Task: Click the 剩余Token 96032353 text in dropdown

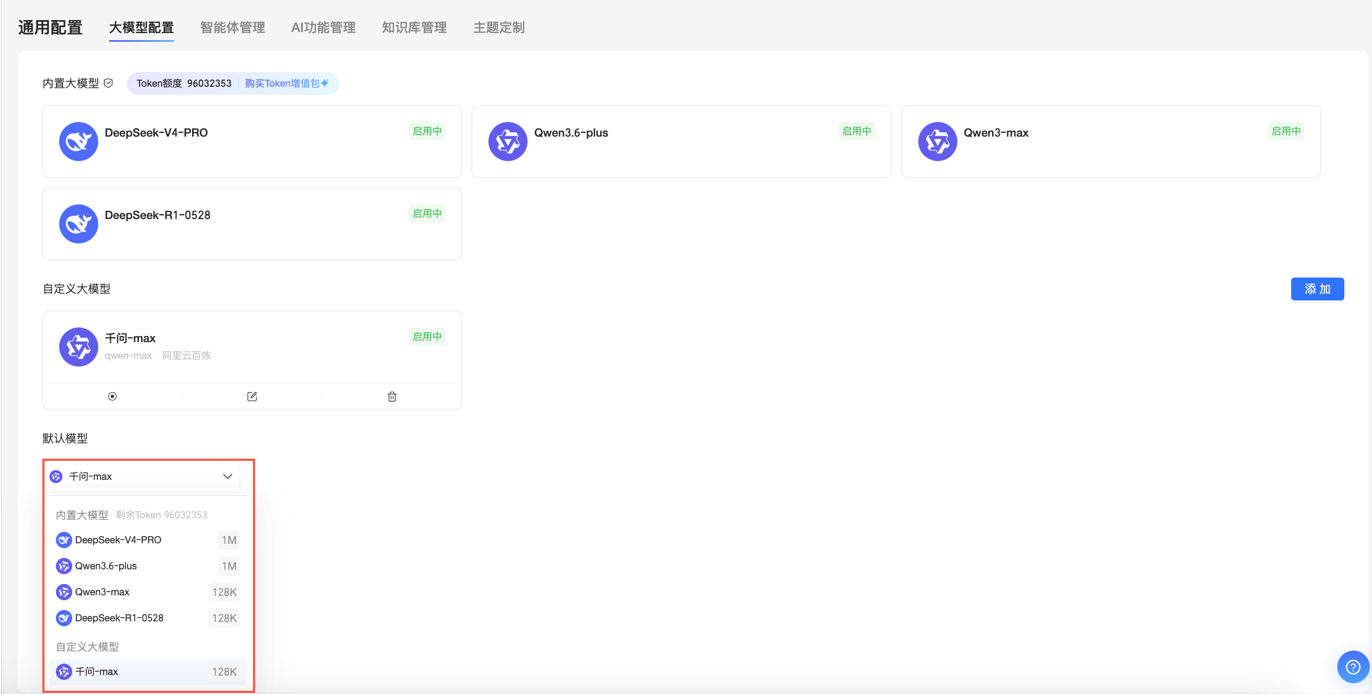Action: coord(162,515)
